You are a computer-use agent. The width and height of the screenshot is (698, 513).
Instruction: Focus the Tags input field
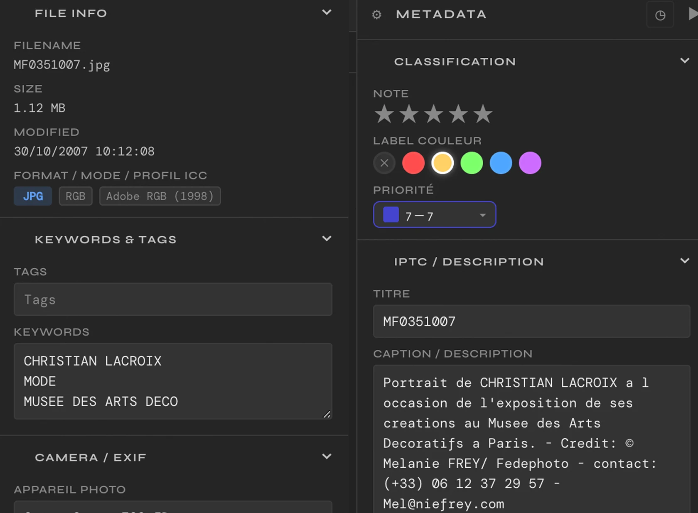[x=173, y=299]
